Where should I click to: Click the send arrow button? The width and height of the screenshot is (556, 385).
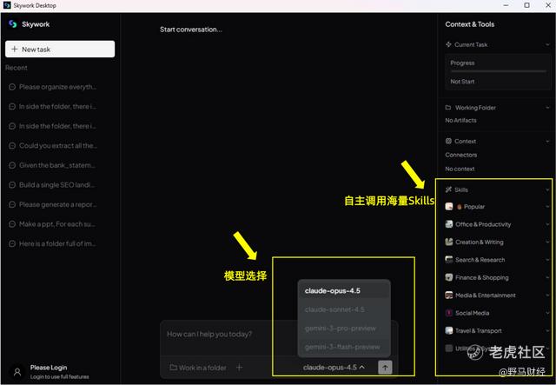[x=385, y=368]
